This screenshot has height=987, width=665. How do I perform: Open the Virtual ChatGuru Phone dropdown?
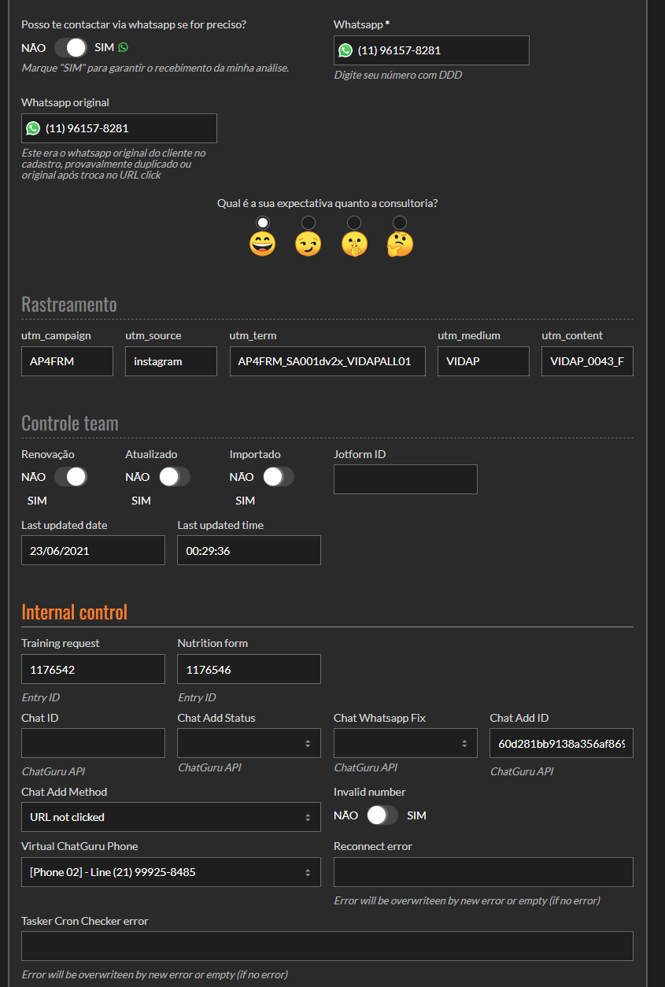point(171,872)
